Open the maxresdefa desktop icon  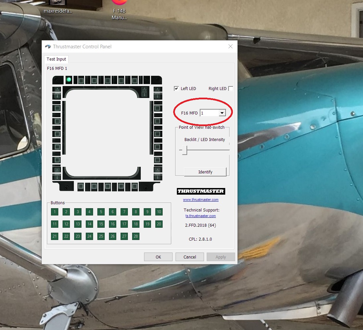tap(58, 7)
